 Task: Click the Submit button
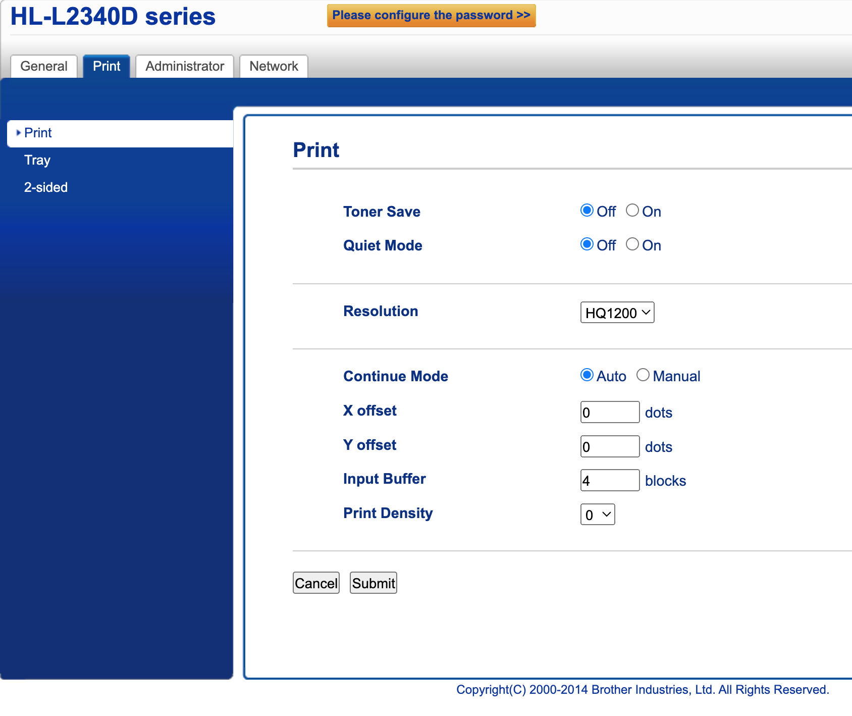coord(374,583)
